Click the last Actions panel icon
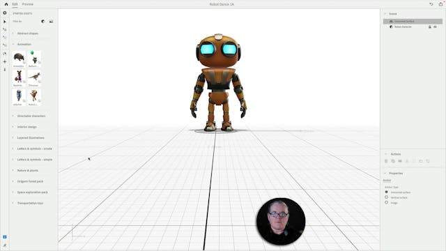Image resolution: width=446 pixels, height=251 pixels. coord(427,161)
